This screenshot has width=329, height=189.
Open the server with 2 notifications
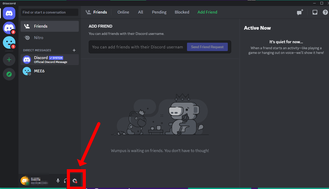[9, 28]
